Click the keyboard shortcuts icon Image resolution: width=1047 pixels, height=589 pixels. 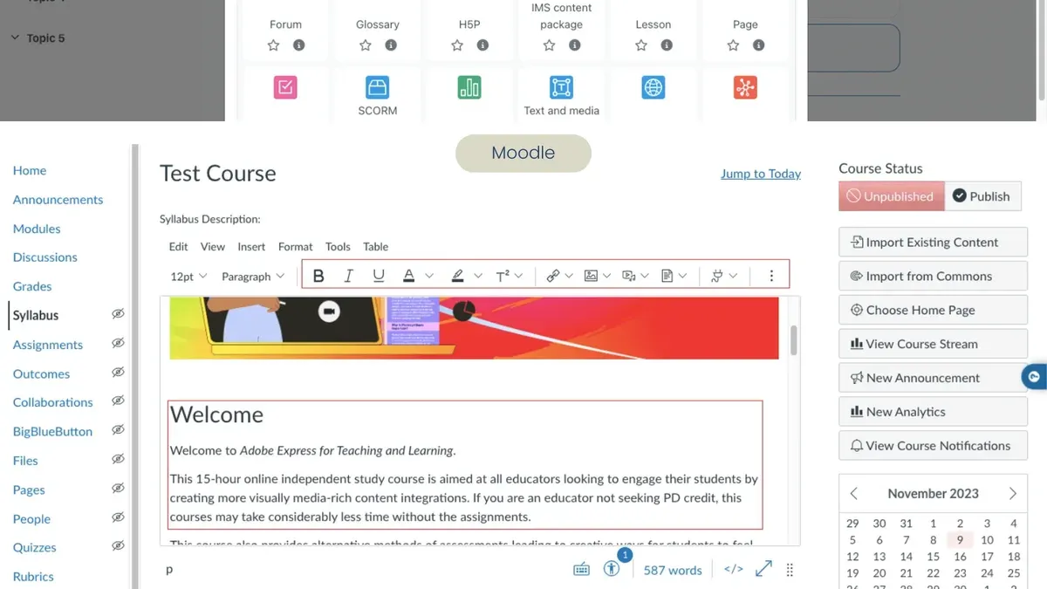pos(581,570)
